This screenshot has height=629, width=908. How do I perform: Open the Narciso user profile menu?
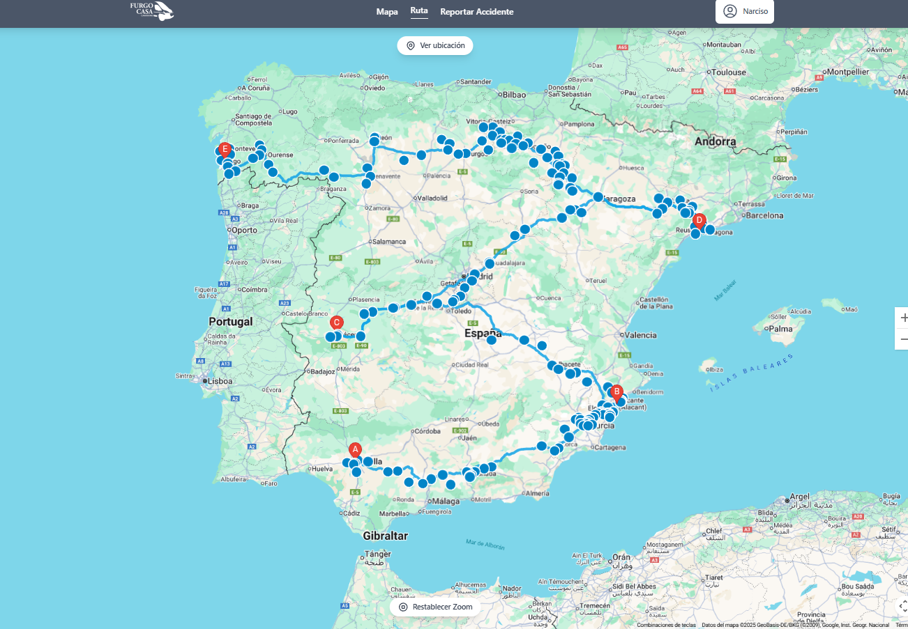(x=745, y=11)
